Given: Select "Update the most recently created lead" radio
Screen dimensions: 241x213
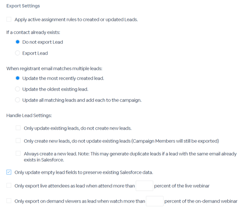Looking at the screenshot, I should point(17,78).
